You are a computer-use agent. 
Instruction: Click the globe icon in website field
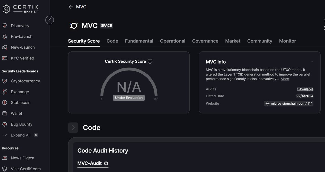[268, 104]
